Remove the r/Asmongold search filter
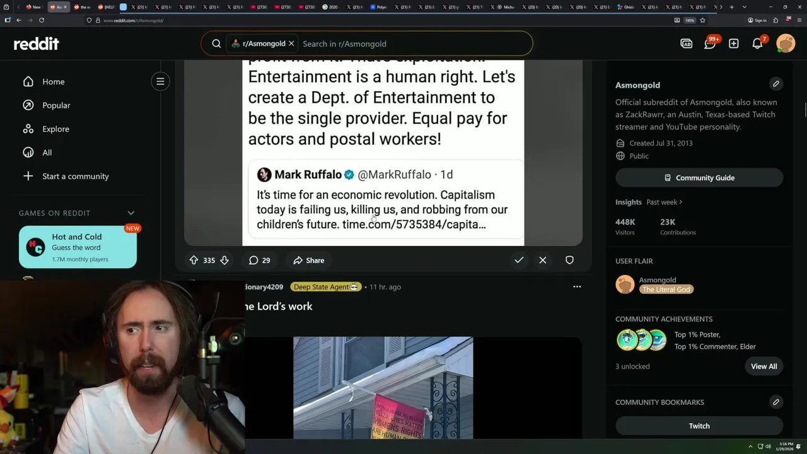 tap(291, 44)
